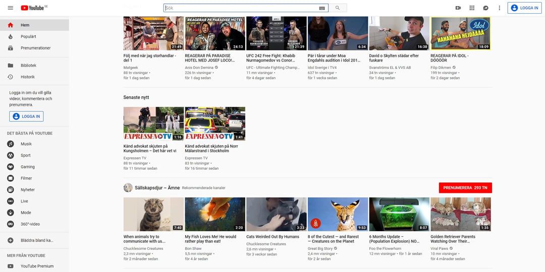Click title "Cats Weirded Out By Humans"
This screenshot has height=272, width=545.
click(x=273, y=237)
